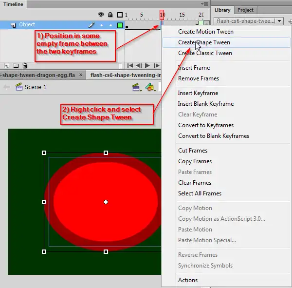292x288 pixels.
Task: Click the eye icon to show/hide all layers
Action: tap(101, 15)
